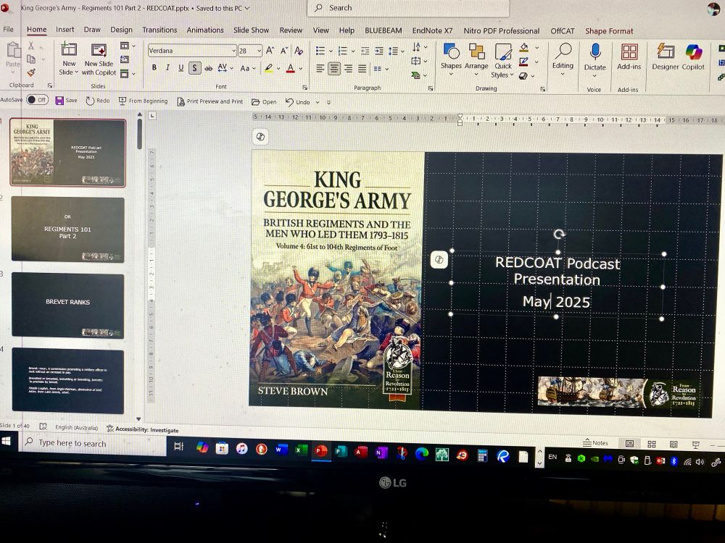Open the File tab
This screenshot has width=725, height=543.
pos(8,29)
